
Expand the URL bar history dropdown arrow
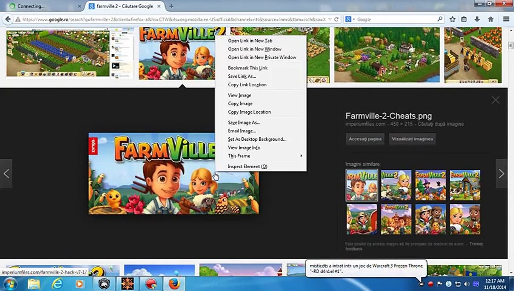pyautogui.click(x=330, y=19)
